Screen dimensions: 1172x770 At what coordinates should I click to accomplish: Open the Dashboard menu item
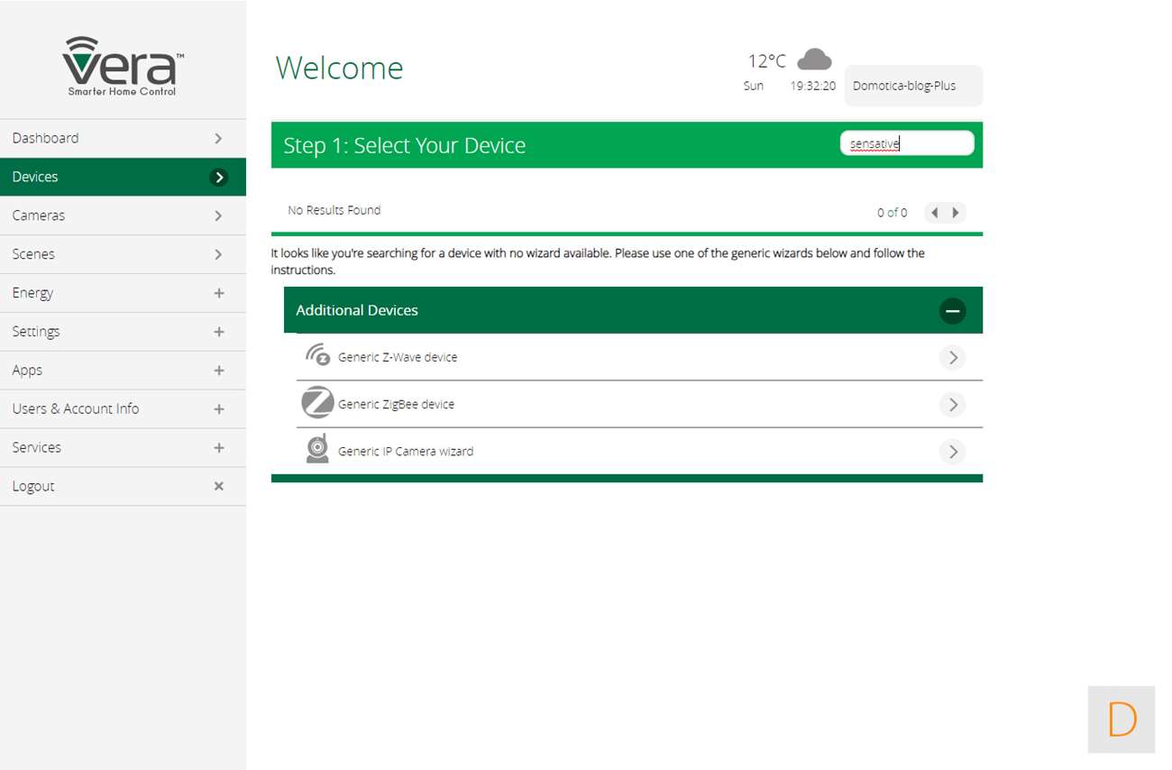(123, 138)
